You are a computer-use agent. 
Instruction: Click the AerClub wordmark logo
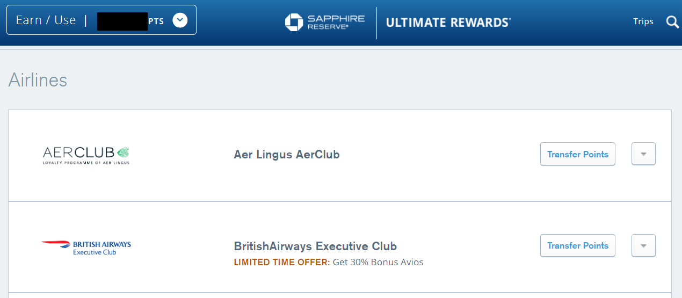point(79,152)
